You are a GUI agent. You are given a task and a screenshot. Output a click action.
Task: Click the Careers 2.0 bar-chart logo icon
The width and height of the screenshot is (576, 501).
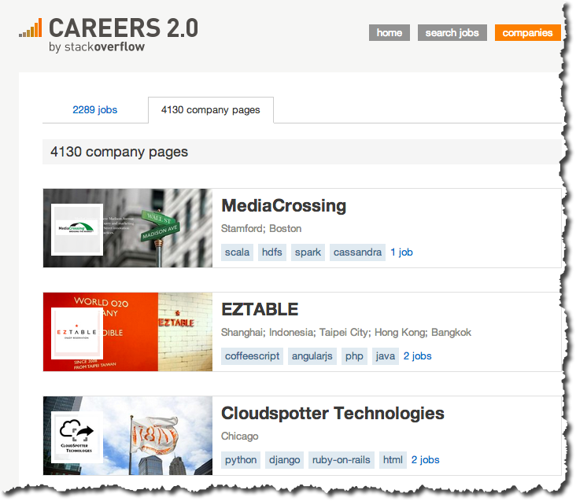coord(31,28)
